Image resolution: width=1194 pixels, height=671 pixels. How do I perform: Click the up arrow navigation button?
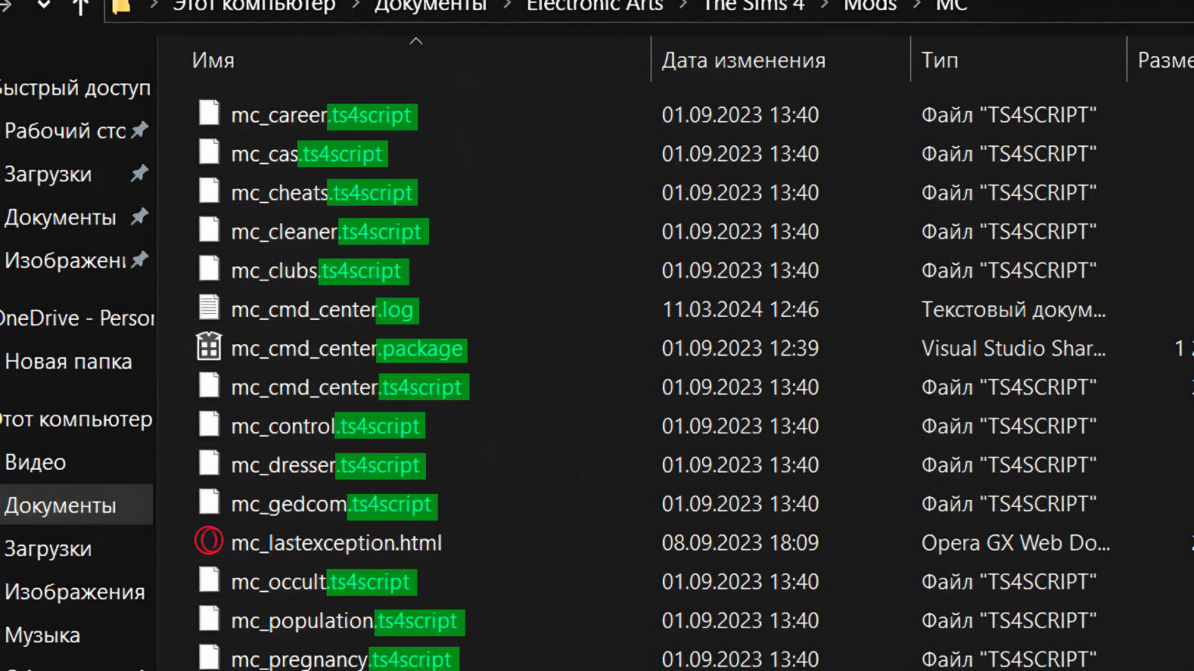point(80,6)
